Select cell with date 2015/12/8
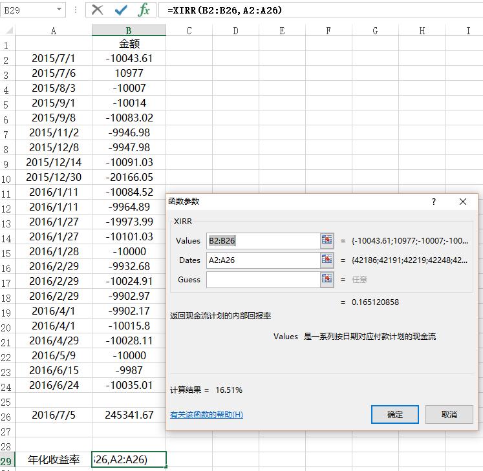This screenshot has height=471, width=483. coord(54,148)
